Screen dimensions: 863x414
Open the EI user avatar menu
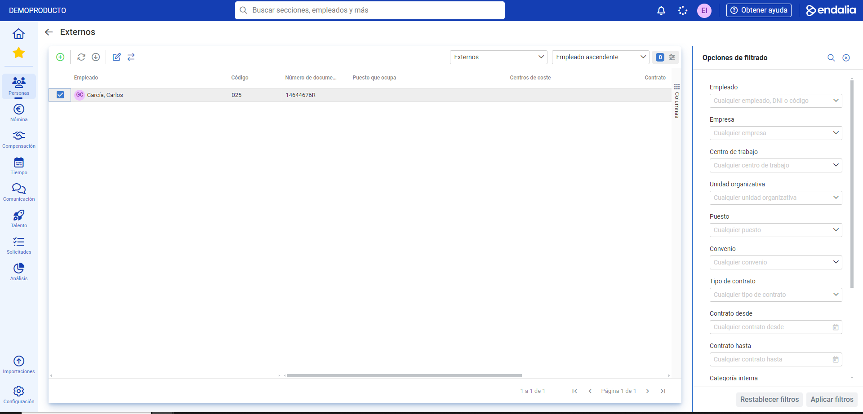704,10
